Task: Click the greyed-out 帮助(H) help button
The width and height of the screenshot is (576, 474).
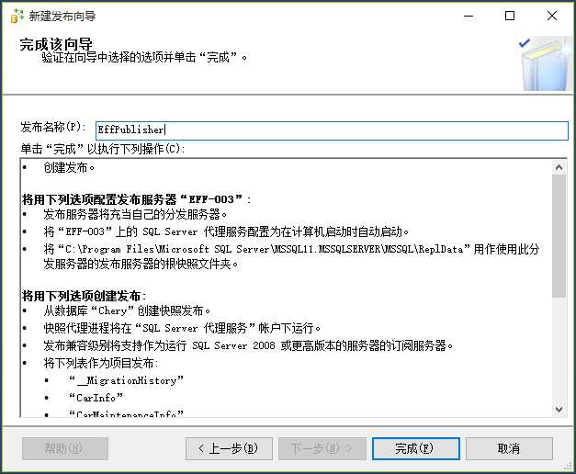Action: point(65,448)
